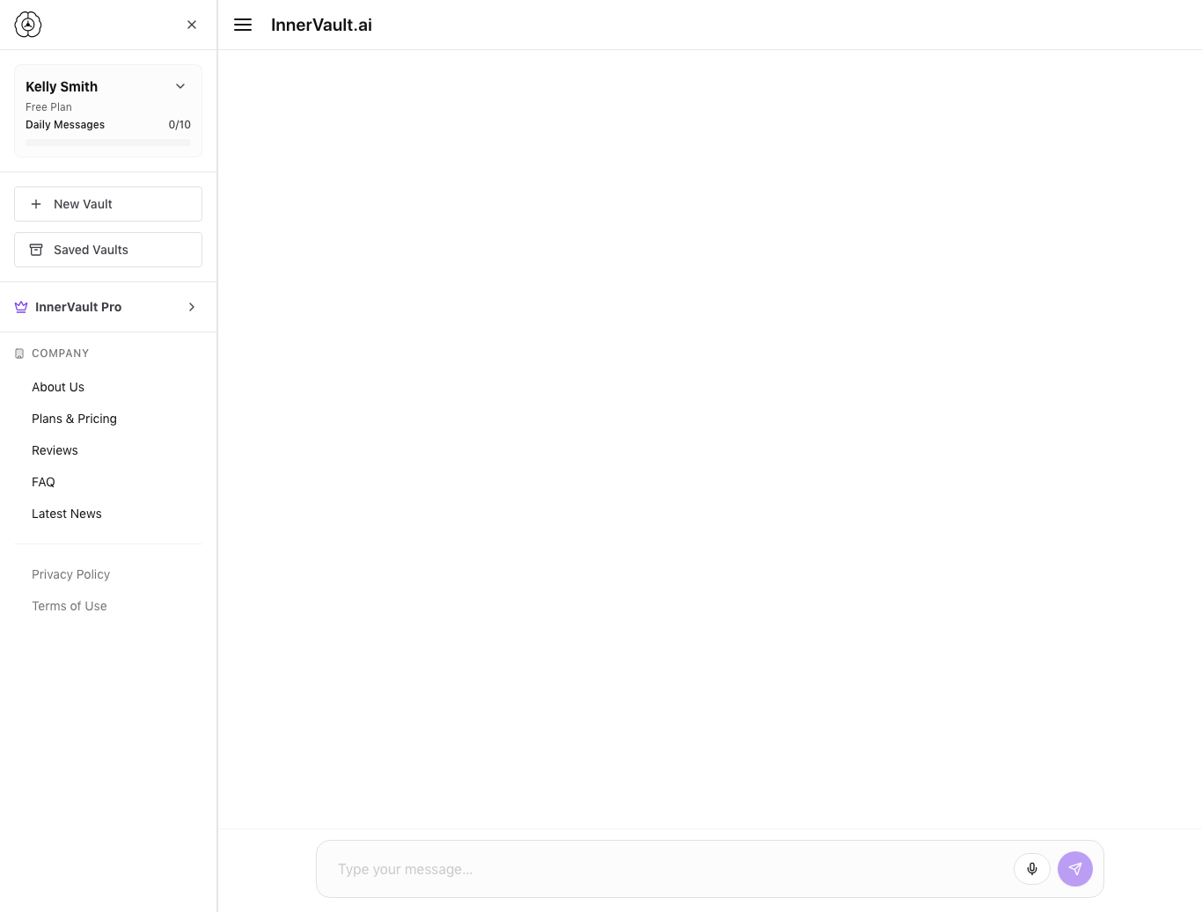The width and height of the screenshot is (1202, 912).
Task: Expand InnerVault Pro with the chevron
Action: (192, 307)
